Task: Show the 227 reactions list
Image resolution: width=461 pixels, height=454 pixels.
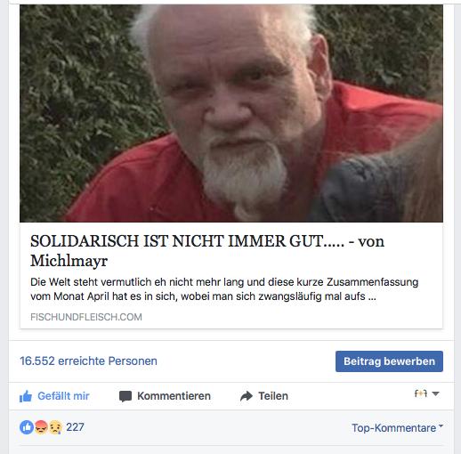Action: tap(75, 427)
